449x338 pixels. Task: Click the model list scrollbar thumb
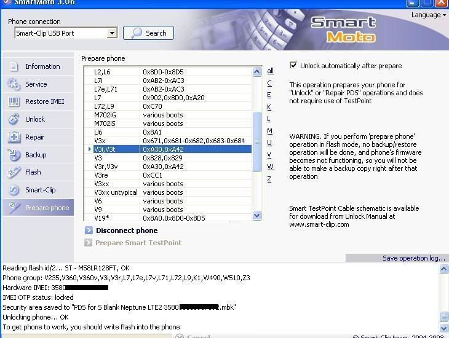257,141
